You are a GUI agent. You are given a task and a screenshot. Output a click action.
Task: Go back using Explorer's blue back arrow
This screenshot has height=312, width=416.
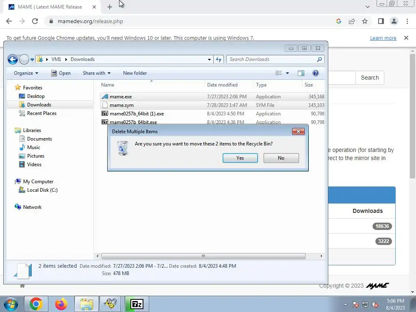click(x=13, y=59)
